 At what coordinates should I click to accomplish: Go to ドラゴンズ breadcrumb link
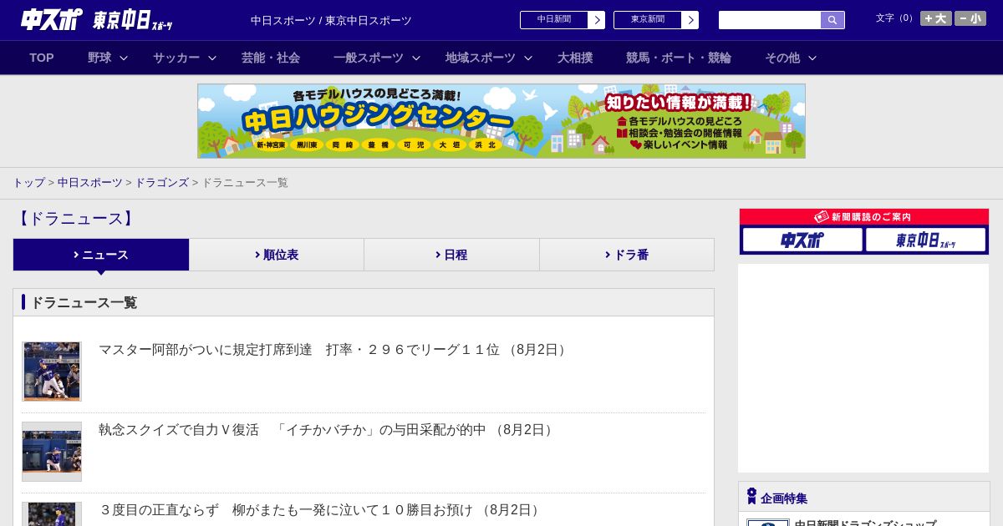pyautogui.click(x=162, y=182)
